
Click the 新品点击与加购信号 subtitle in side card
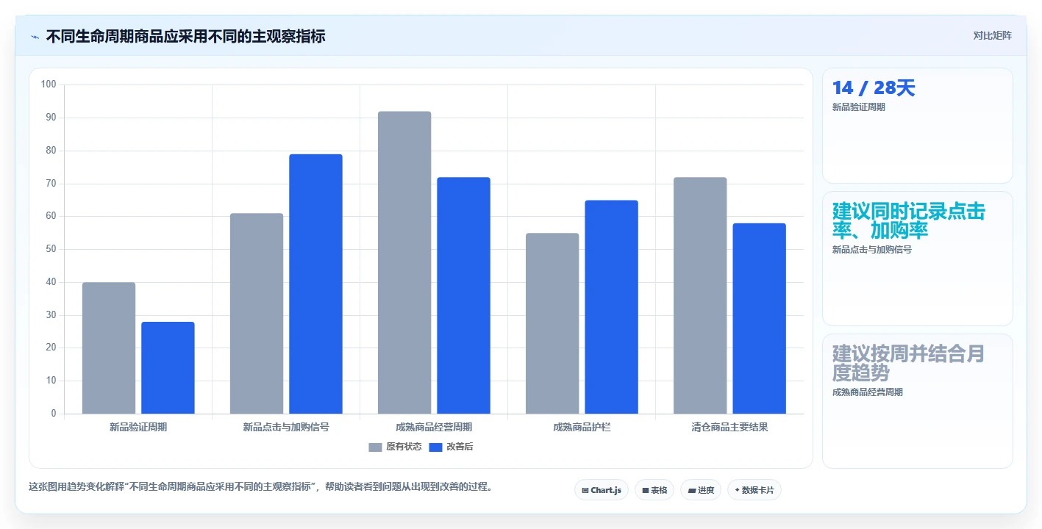coord(872,250)
